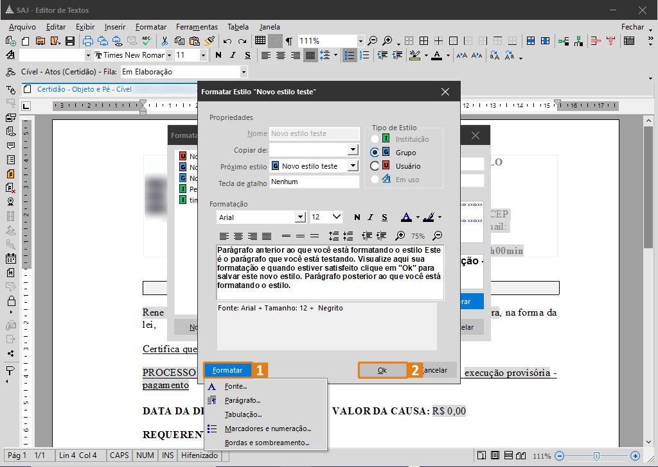Open the Times New Roman font dropdown
This screenshot has width=658, height=467.
coord(169,55)
